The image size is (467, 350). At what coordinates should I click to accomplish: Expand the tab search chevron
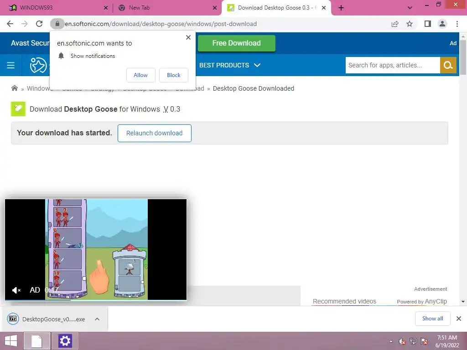[410, 8]
